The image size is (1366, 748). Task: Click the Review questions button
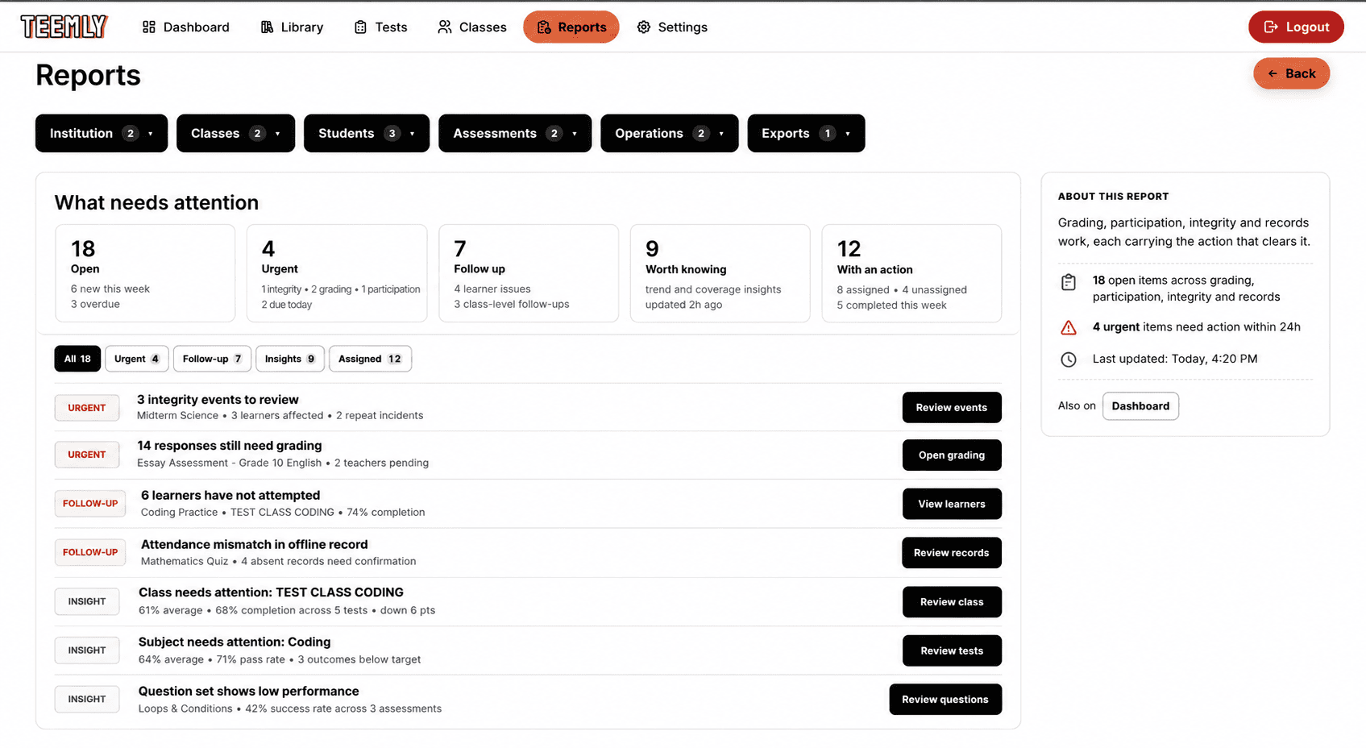click(945, 700)
